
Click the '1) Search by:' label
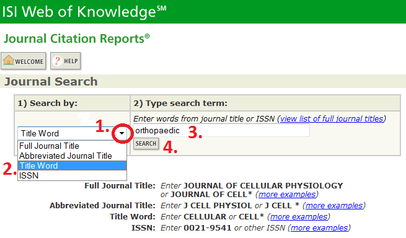click(48, 103)
